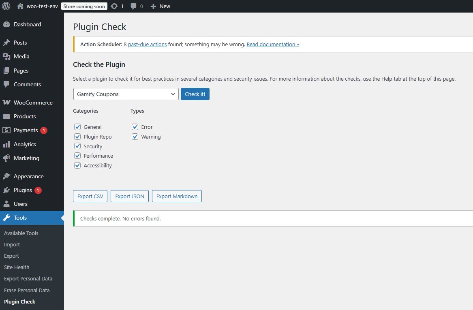Open the comments bubble icon in admin bar
Image resolution: width=473 pixels, height=310 pixels.
coord(133,6)
